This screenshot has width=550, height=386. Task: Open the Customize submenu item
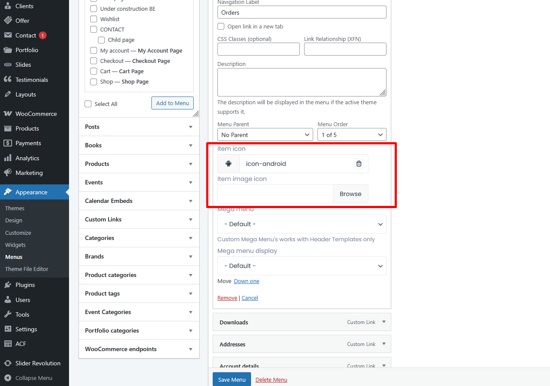click(x=18, y=233)
